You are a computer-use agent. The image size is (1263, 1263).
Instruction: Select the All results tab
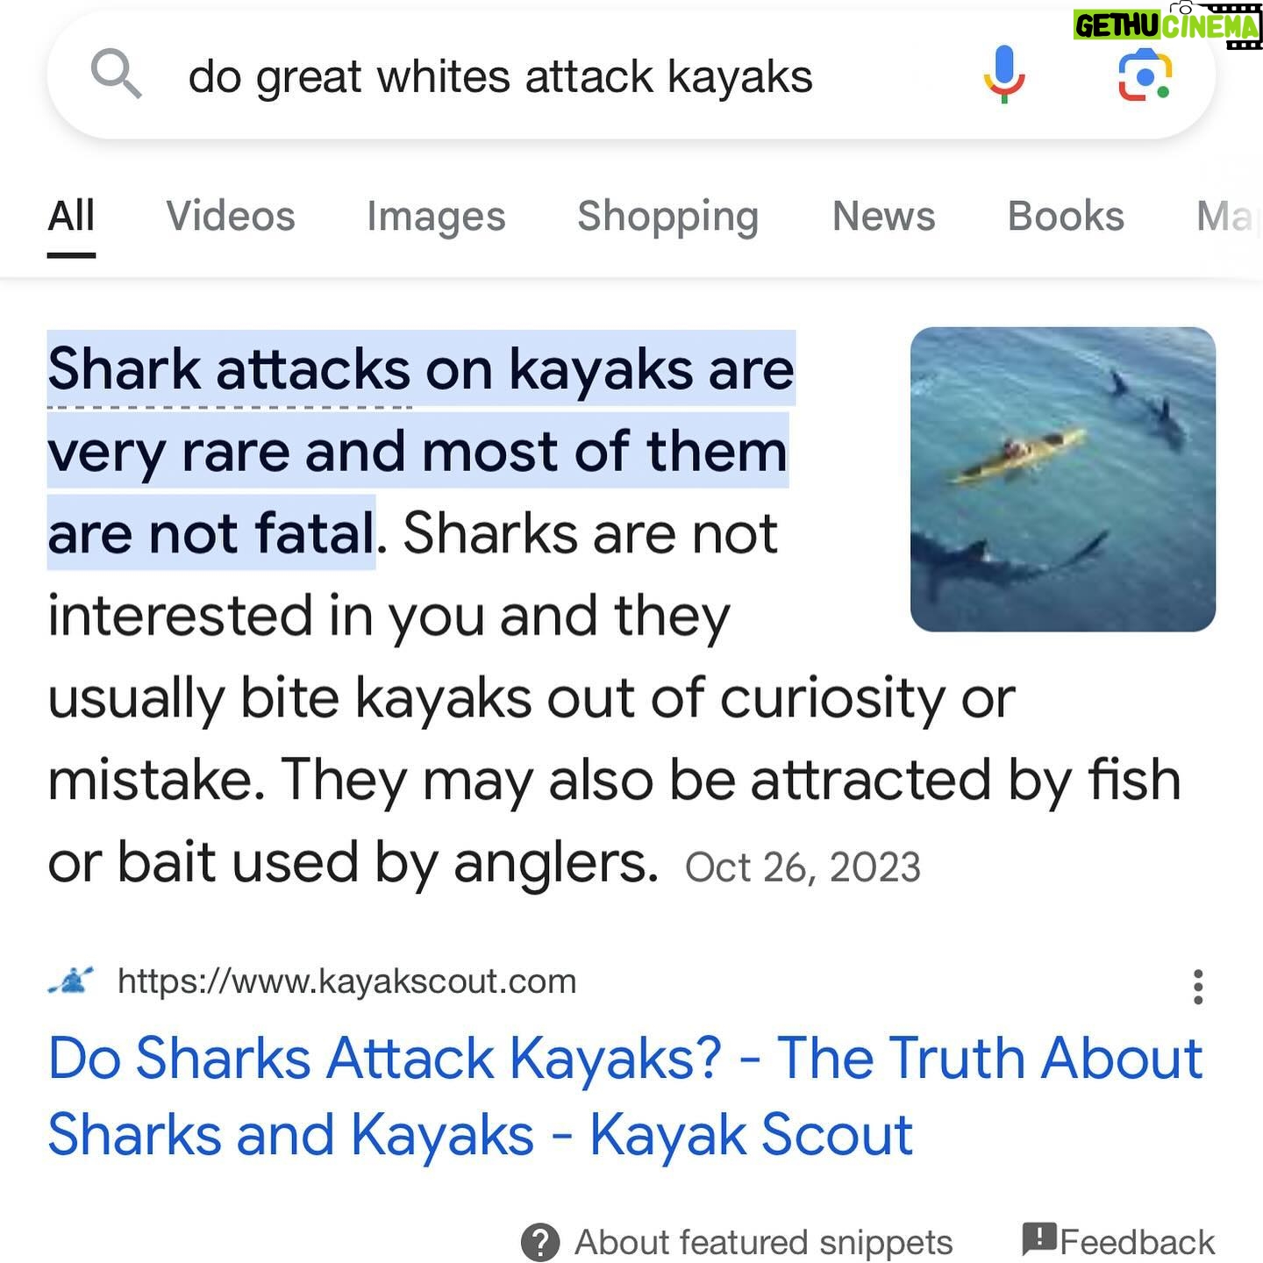tap(71, 216)
